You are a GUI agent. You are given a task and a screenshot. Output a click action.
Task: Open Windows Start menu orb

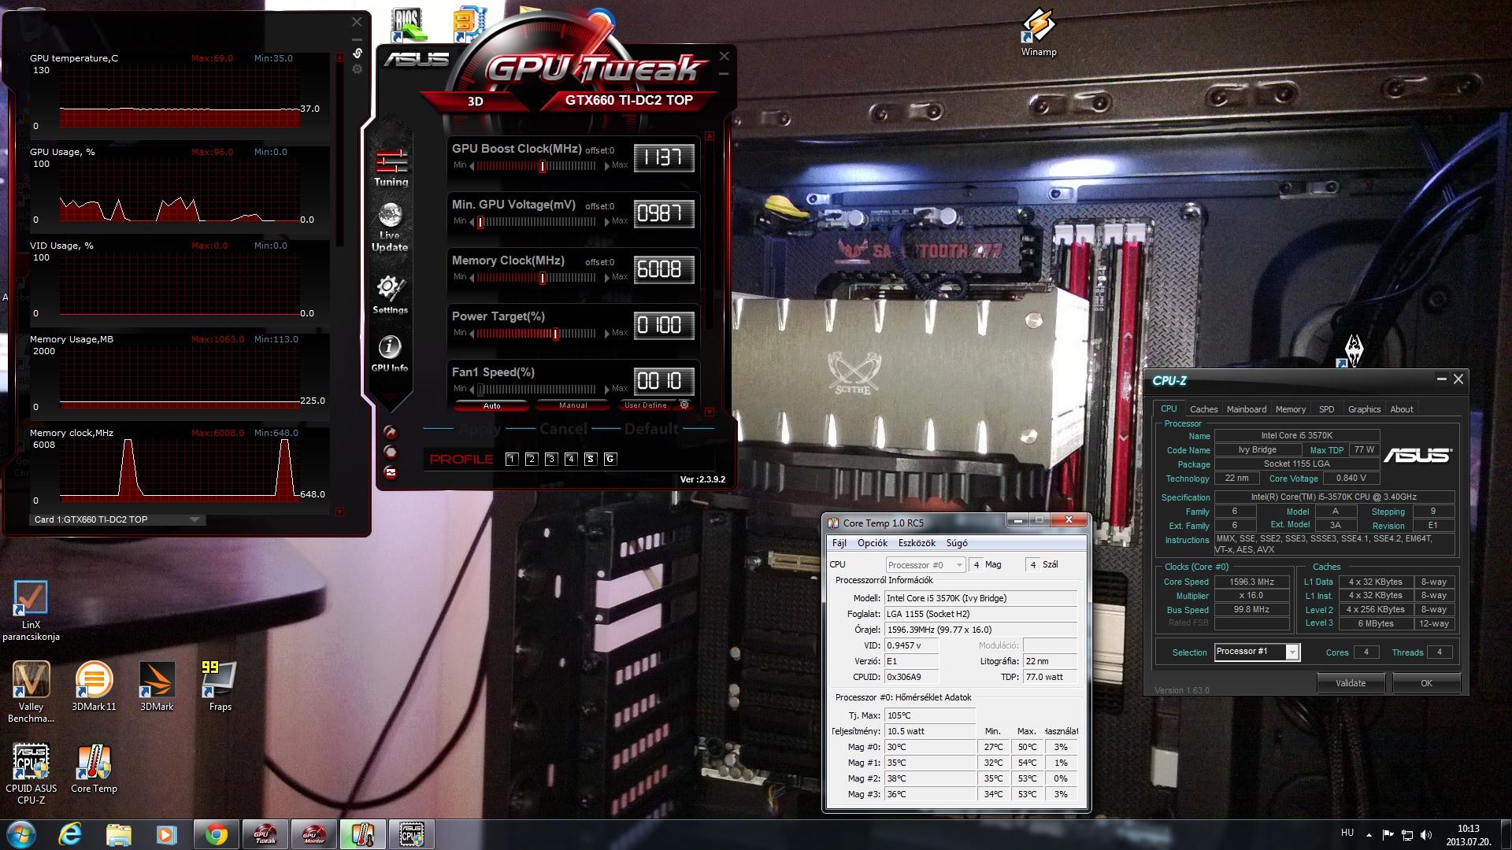point(20,834)
